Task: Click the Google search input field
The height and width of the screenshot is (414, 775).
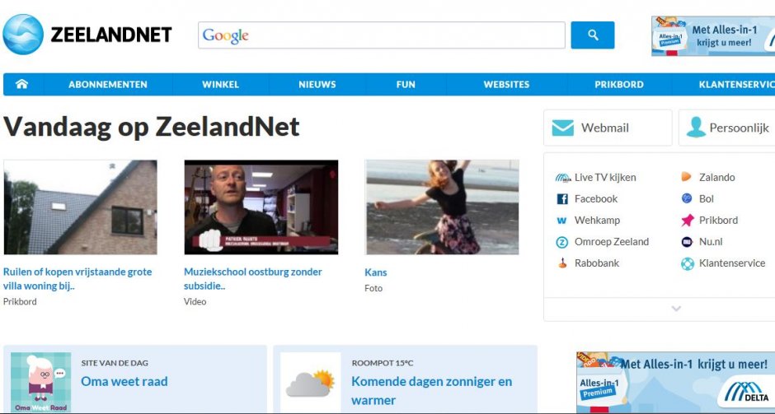Action: point(381,35)
